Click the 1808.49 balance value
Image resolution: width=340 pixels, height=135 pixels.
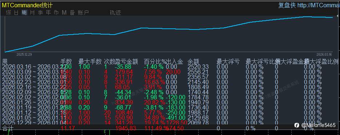(198, 87)
